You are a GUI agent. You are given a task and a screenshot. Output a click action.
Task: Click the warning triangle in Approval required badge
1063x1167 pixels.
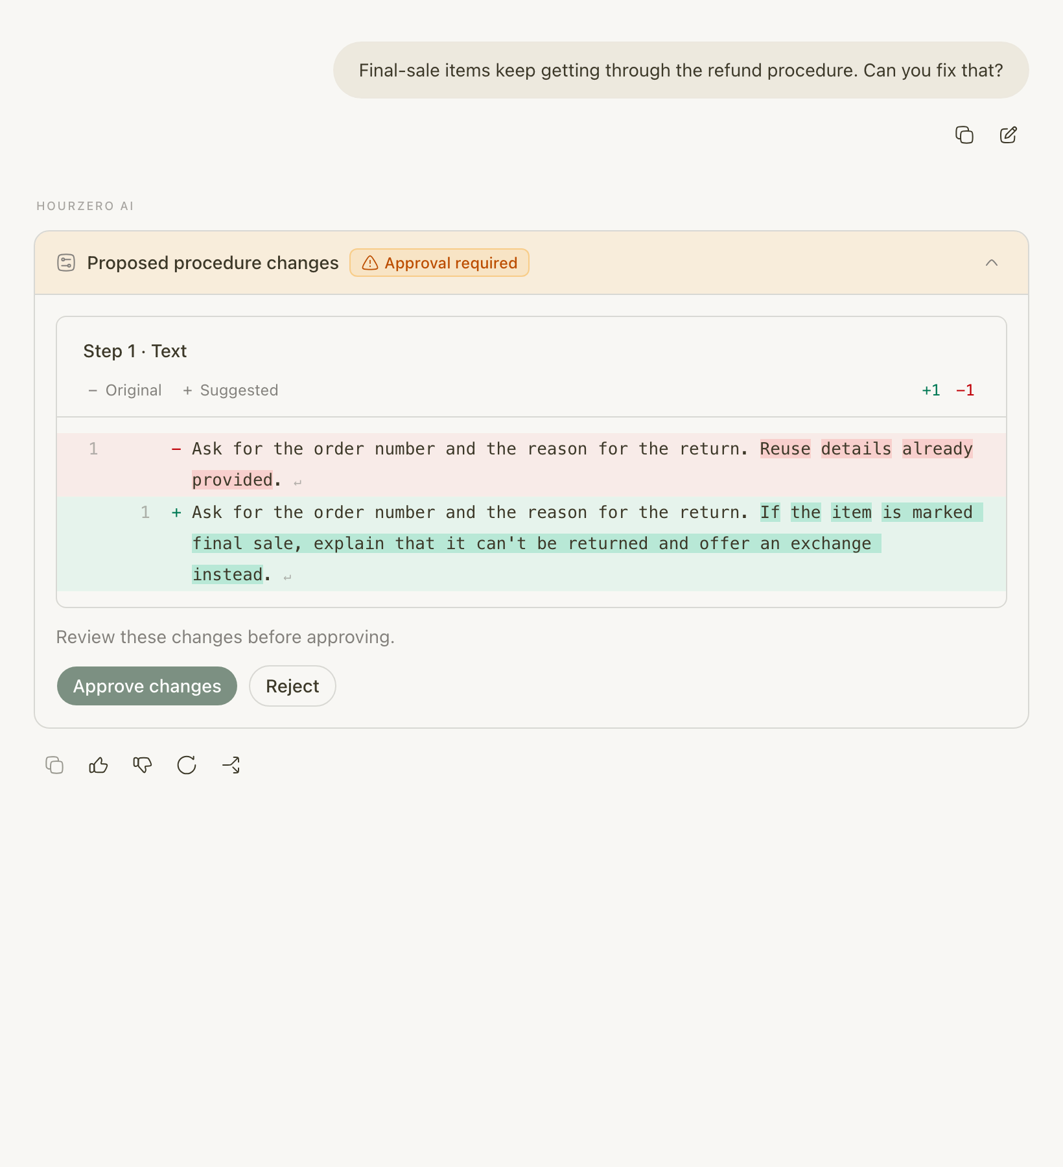[x=370, y=263]
